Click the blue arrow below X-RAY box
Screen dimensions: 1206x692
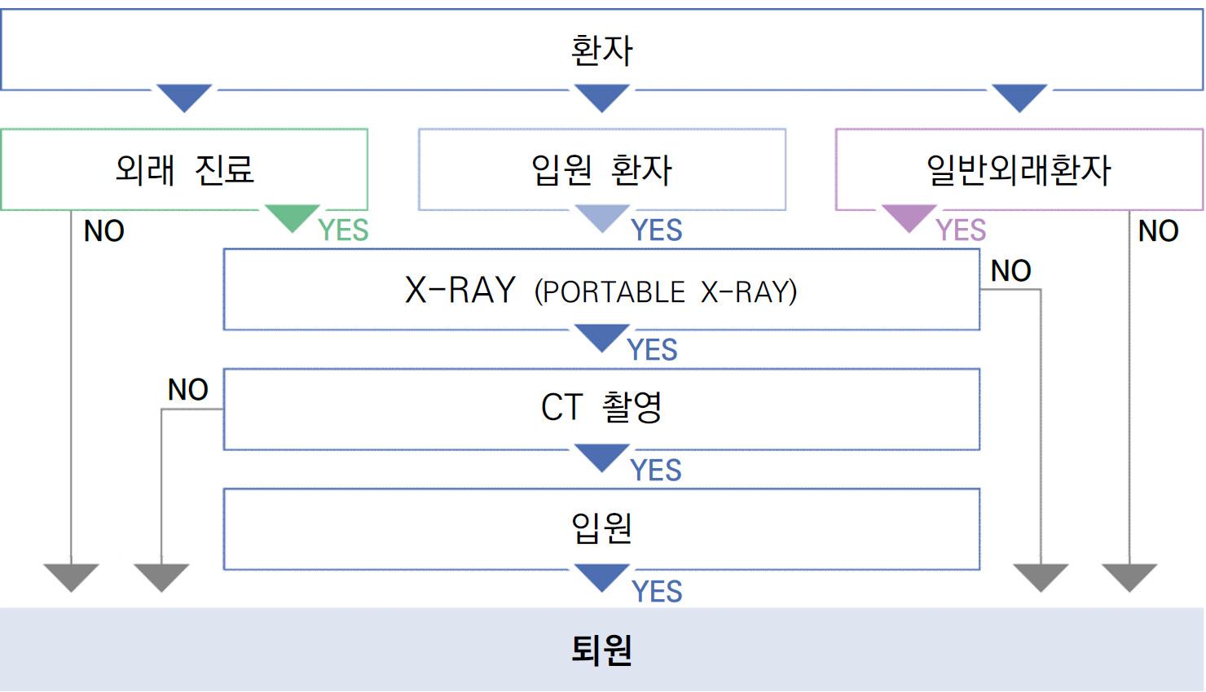(602, 337)
